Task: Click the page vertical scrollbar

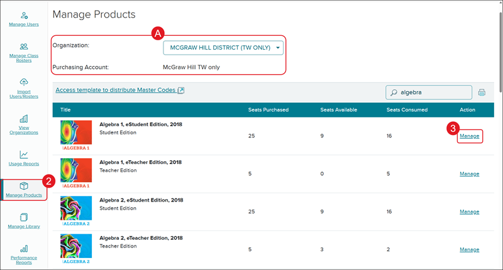Action: 499,50
